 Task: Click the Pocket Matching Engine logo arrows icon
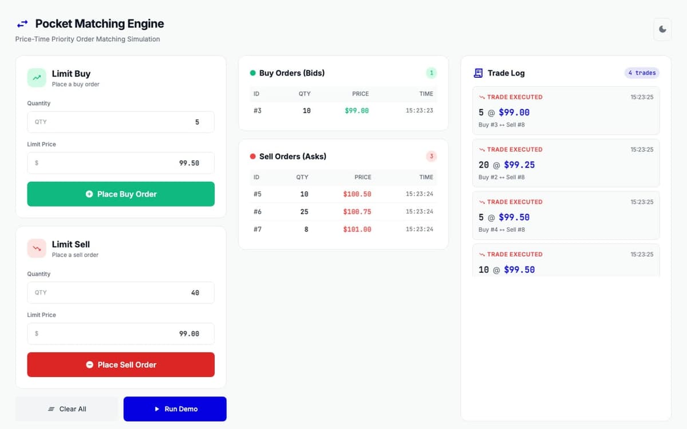click(22, 24)
